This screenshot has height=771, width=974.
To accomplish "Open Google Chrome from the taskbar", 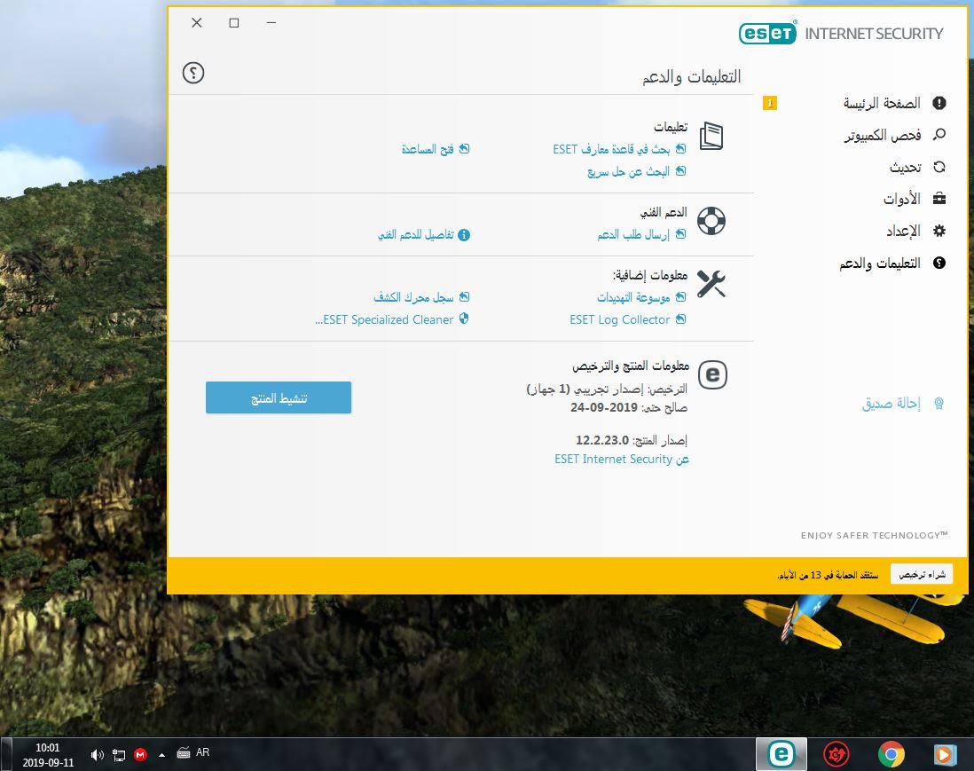I will (892, 754).
